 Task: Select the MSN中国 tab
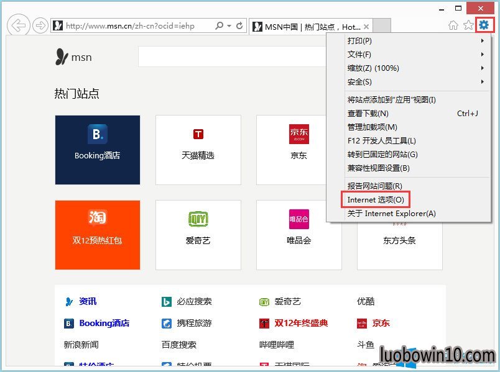click(x=311, y=26)
